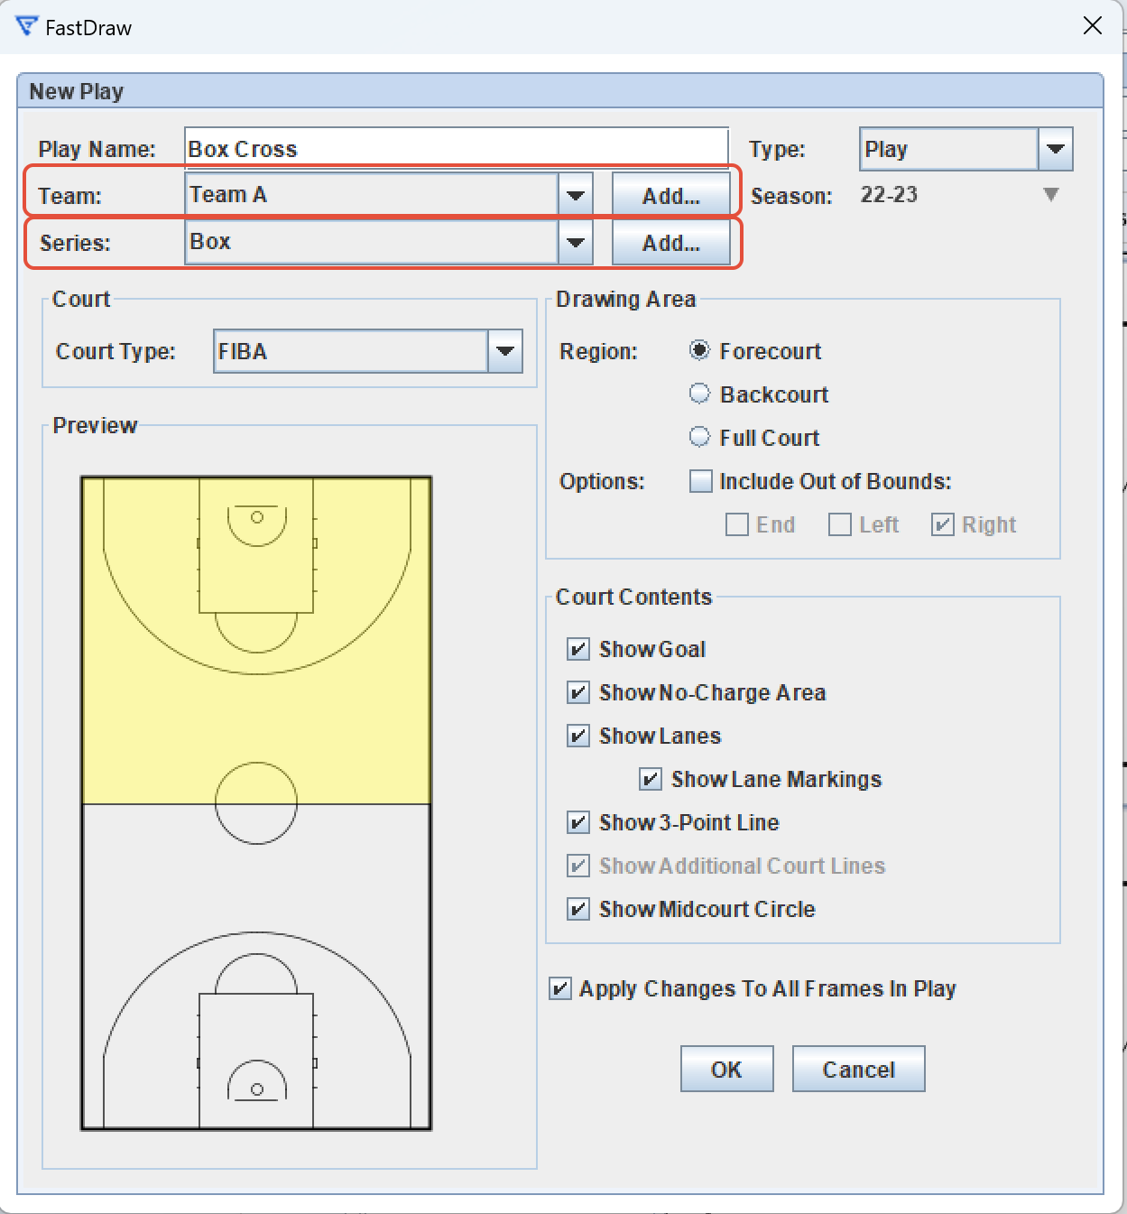
Task: Add a new series with the Series Add button
Action: click(x=670, y=243)
